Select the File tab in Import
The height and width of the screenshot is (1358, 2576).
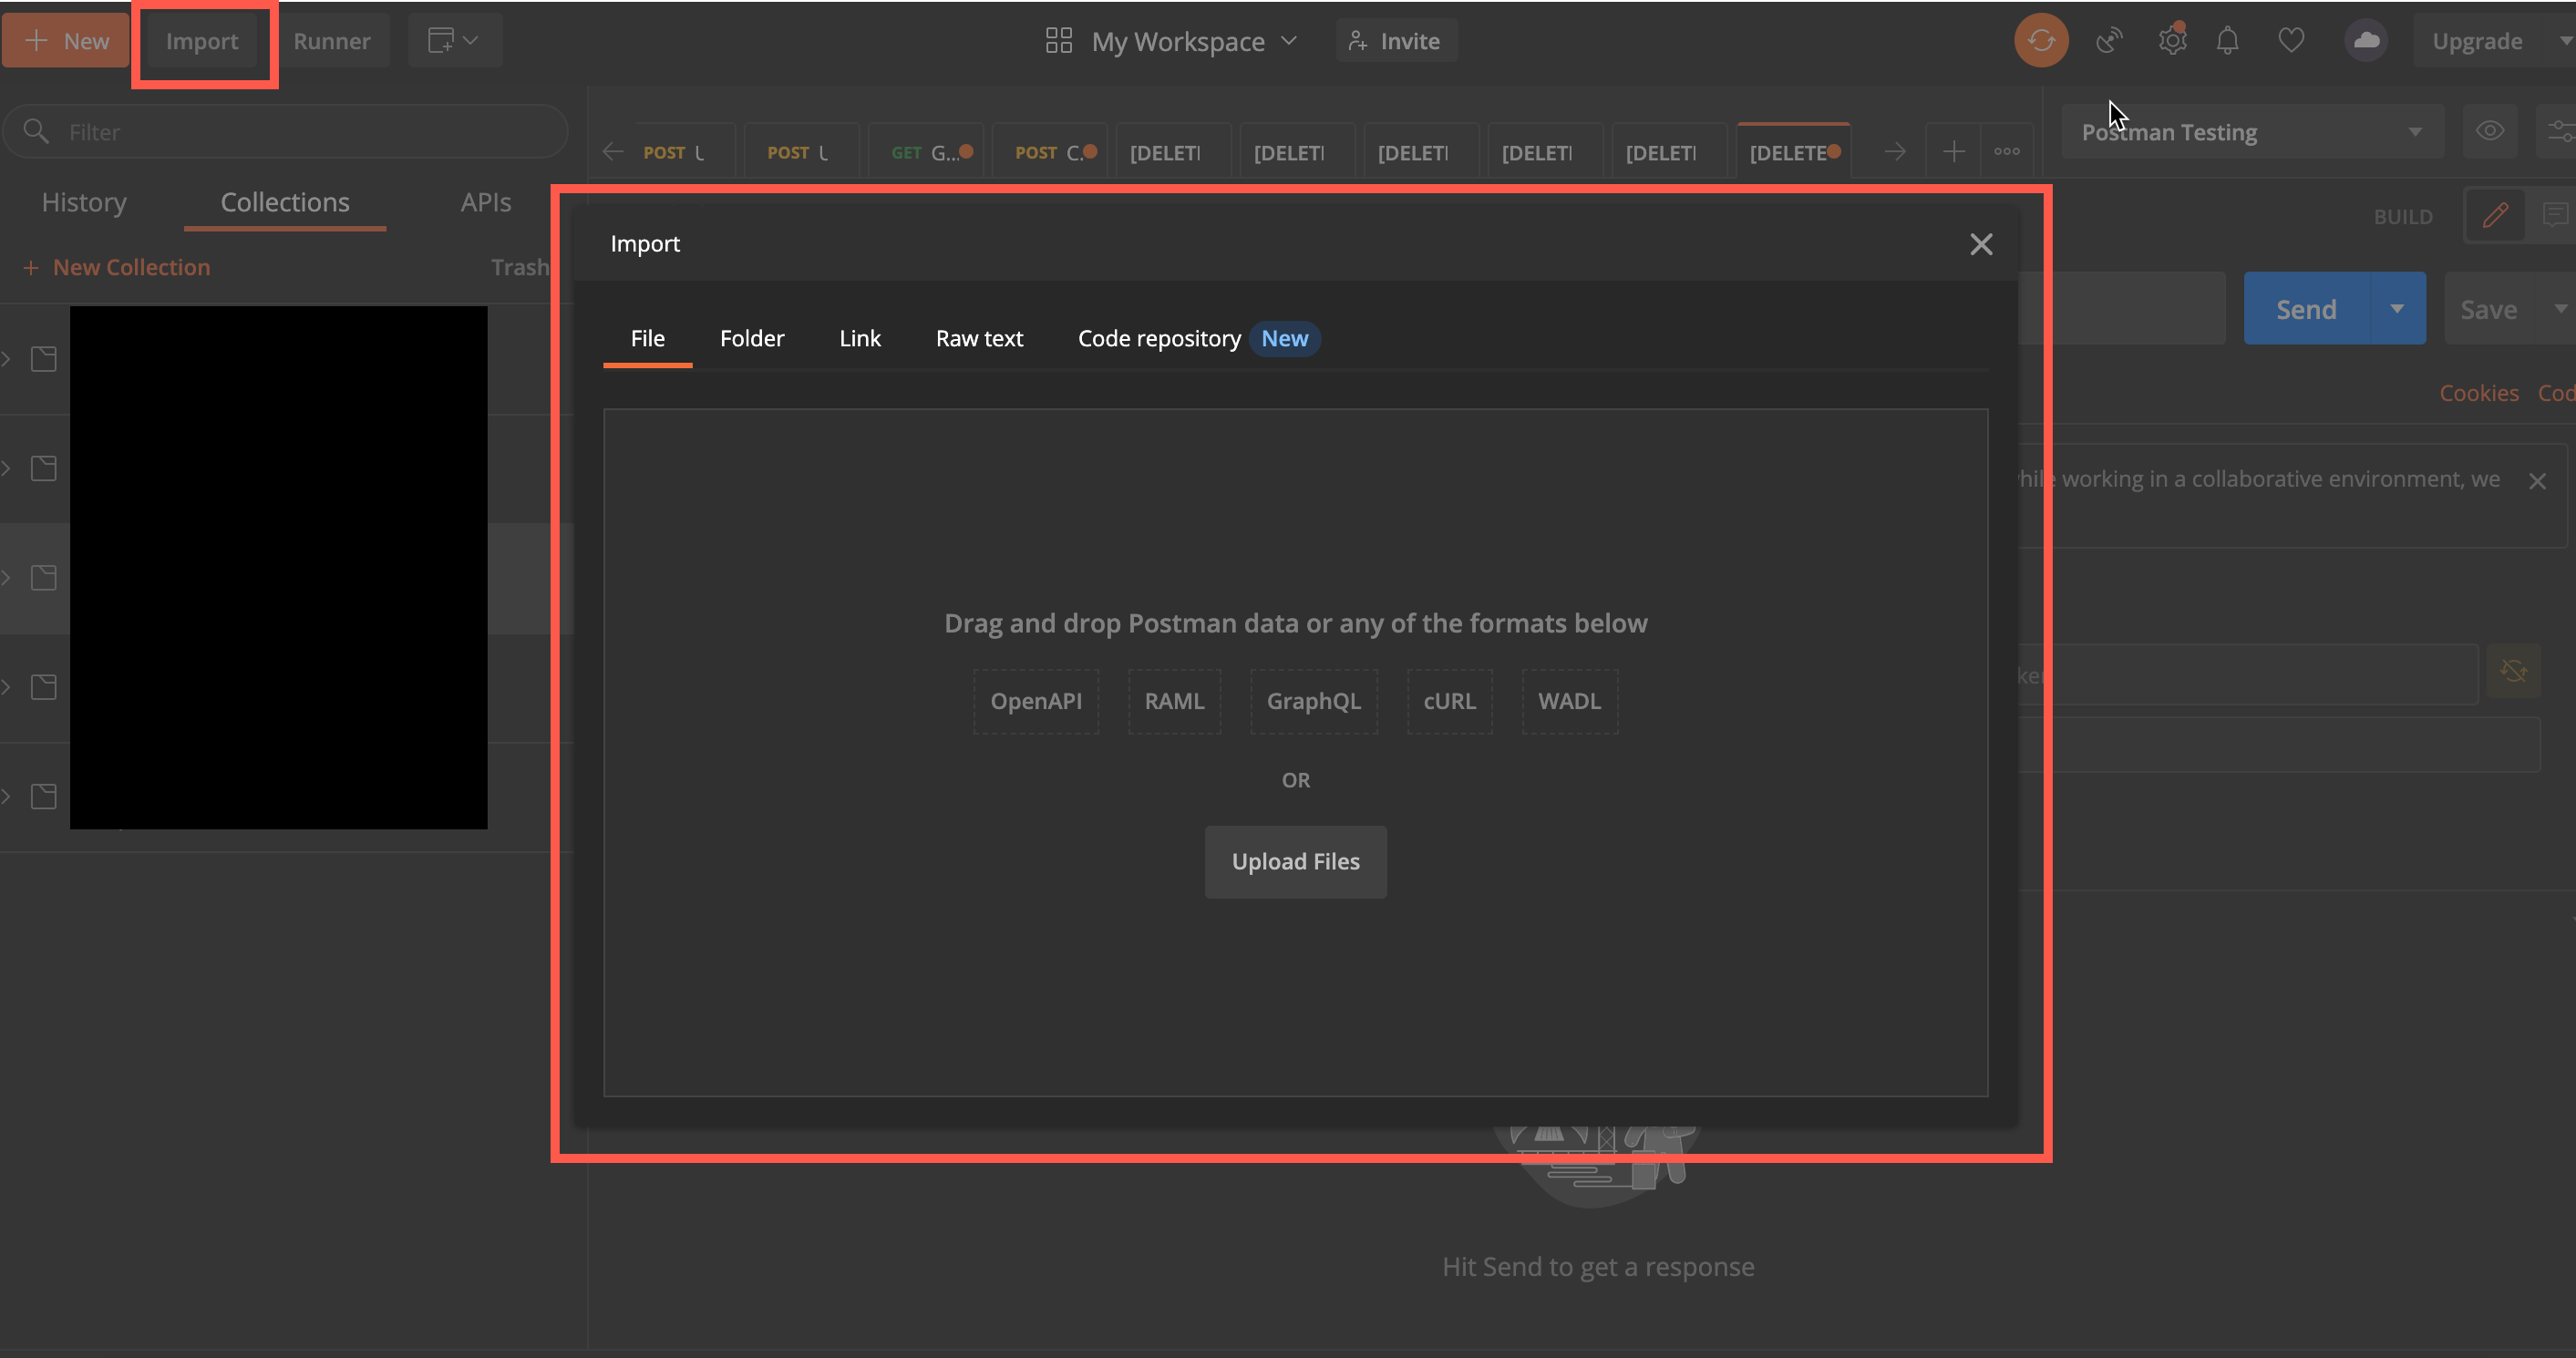point(648,339)
